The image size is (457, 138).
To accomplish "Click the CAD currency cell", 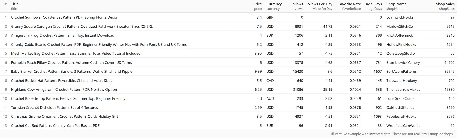I will [270, 81].
